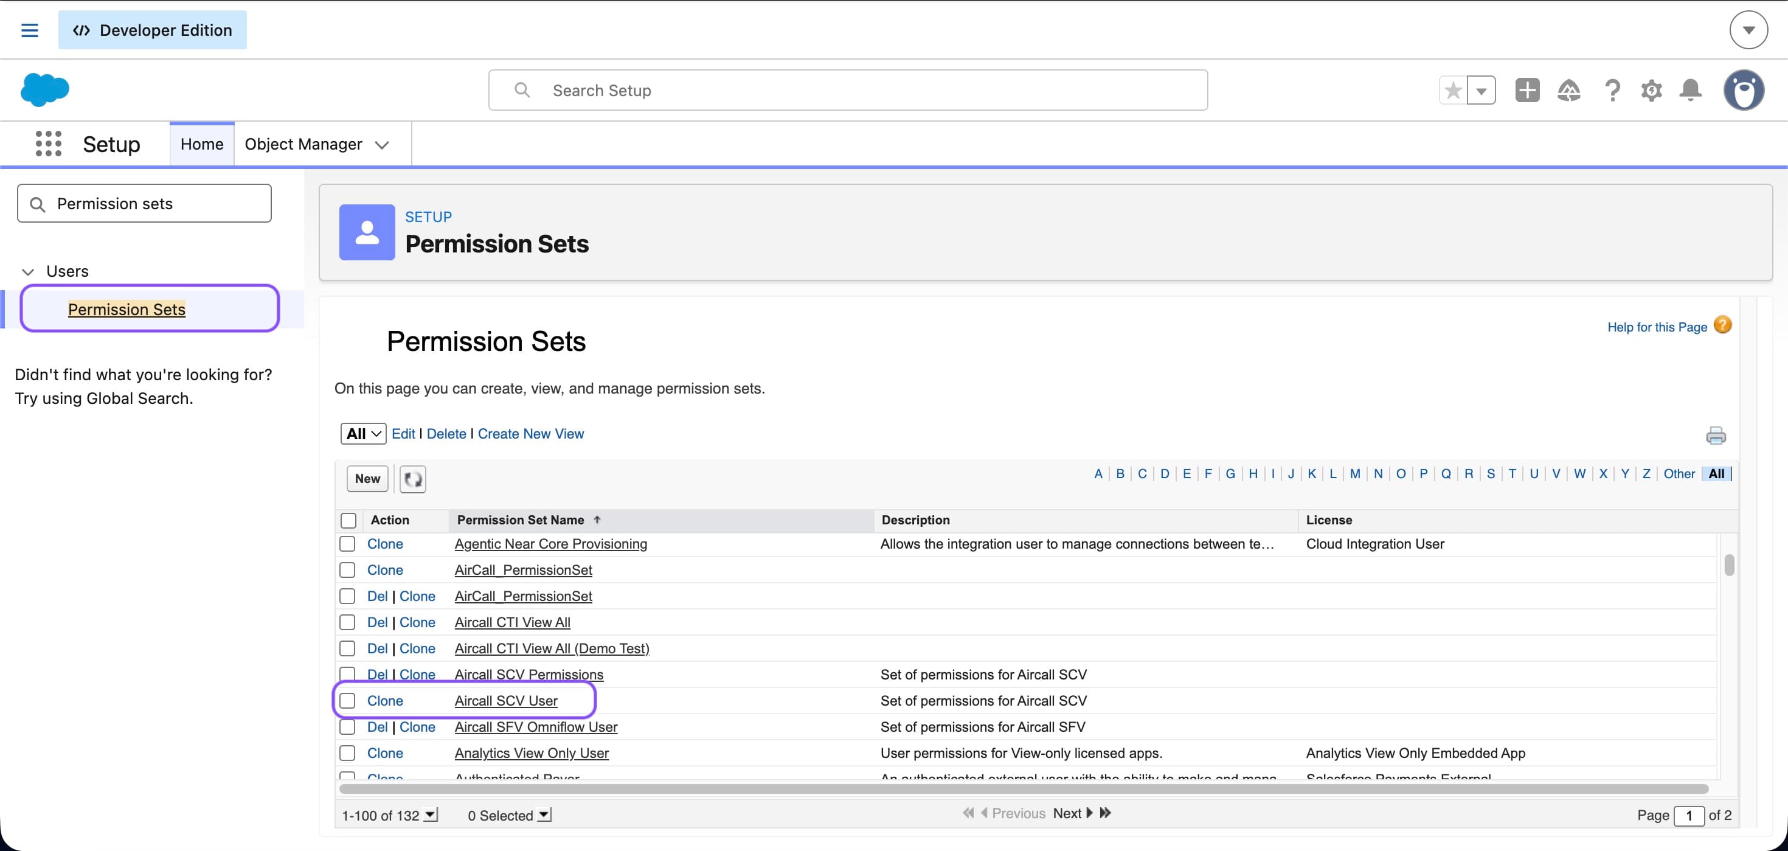Open Aircall SCV User permission set
1788x851 pixels.
(506, 701)
